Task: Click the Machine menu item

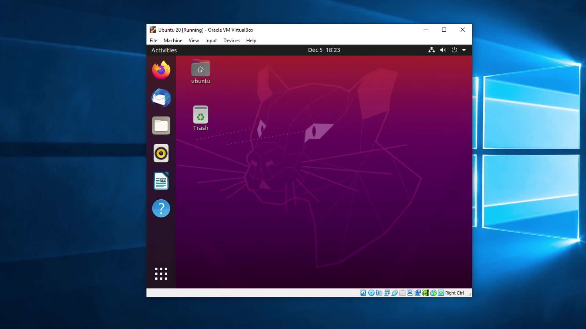Action: coord(173,40)
